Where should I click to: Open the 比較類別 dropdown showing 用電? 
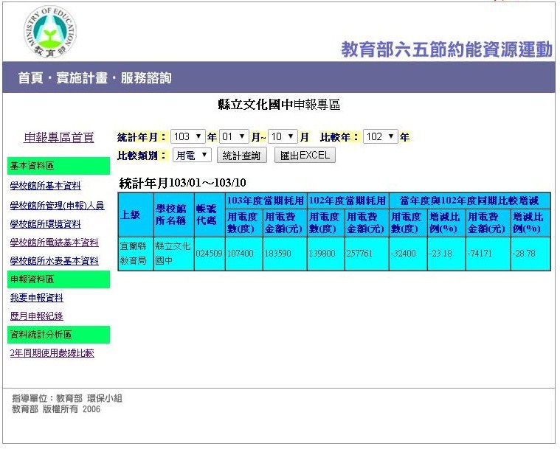(x=192, y=156)
